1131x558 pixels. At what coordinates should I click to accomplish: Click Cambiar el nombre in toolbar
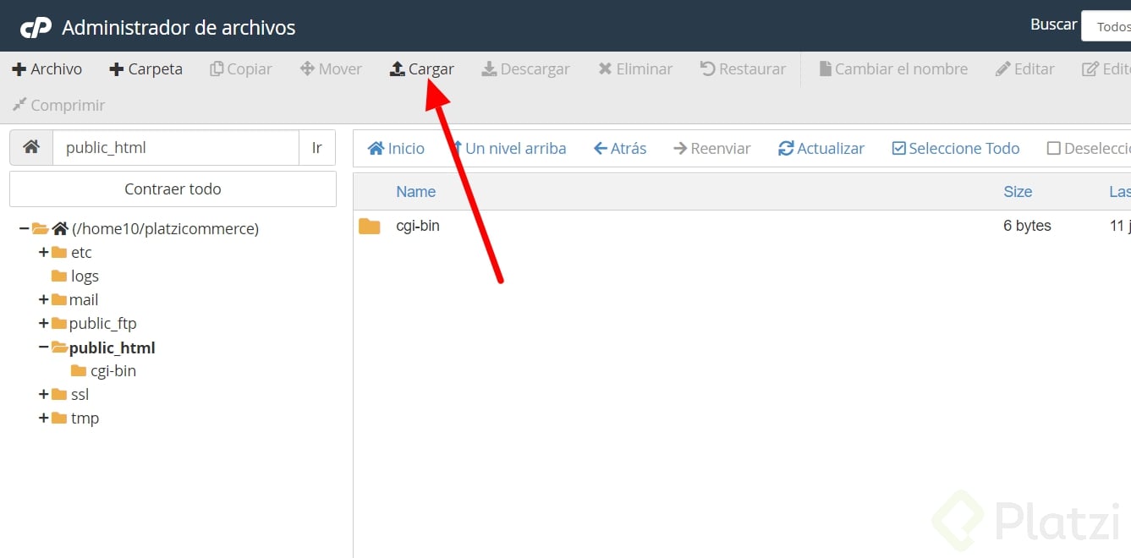[x=893, y=69]
